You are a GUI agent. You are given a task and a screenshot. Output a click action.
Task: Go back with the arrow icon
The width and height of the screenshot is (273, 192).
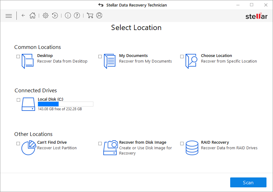tap(23, 15)
